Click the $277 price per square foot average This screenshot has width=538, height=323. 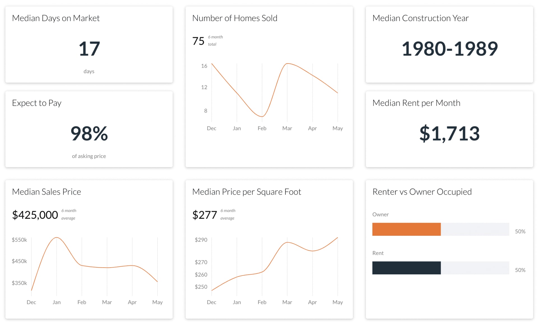tap(205, 215)
